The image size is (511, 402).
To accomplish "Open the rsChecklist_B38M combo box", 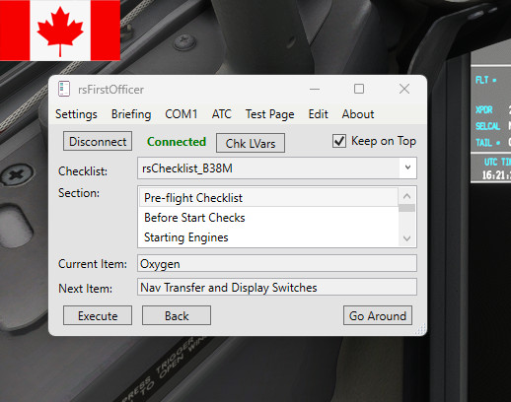I will 277,168.
